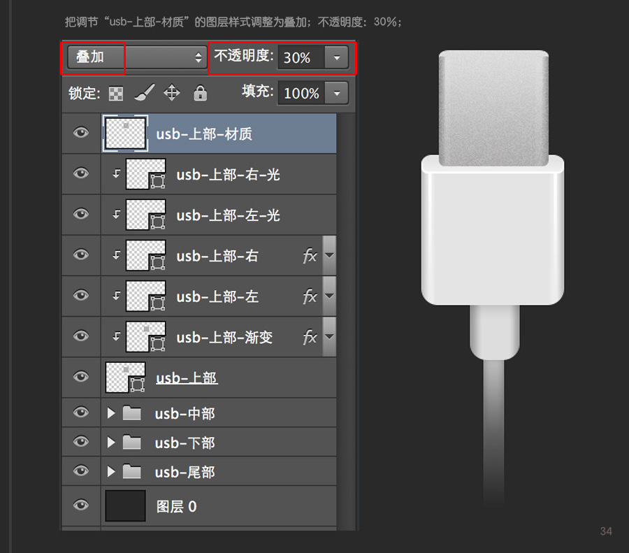Click the lock position move icon
629x553 pixels.
(x=172, y=93)
